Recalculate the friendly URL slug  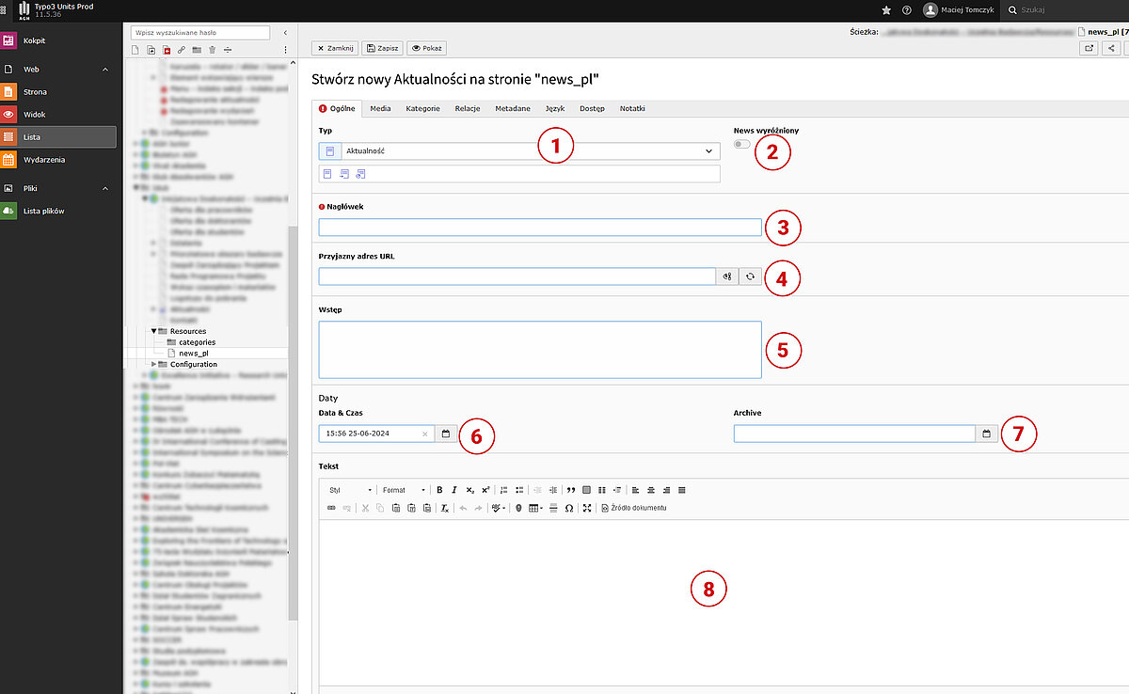pyautogui.click(x=750, y=276)
